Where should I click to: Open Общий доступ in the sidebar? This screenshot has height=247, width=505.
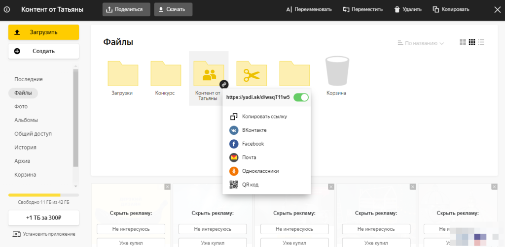pyautogui.click(x=33, y=134)
